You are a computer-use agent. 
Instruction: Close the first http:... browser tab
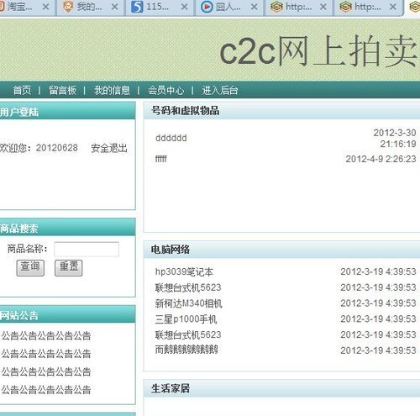coord(323,7)
